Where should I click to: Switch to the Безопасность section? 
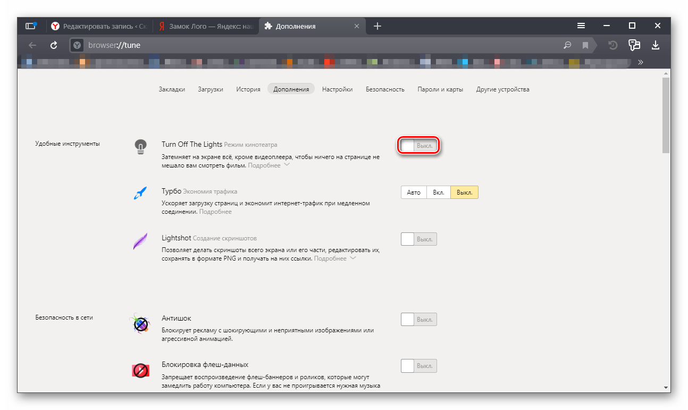(385, 89)
